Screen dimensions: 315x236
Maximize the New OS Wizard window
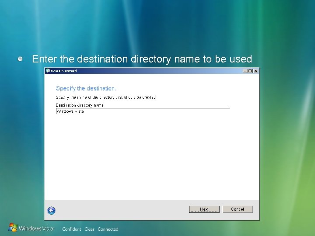(x=250, y=71)
